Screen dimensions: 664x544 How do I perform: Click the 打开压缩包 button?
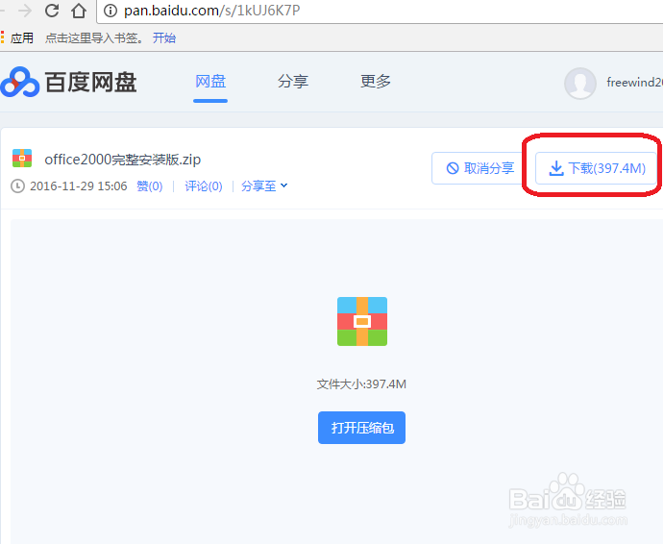[361, 428]
